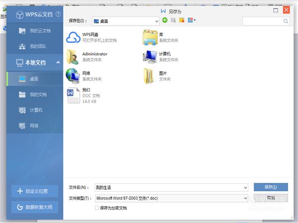Open 我的云文档 in the sidebar

tap(35, 31)
